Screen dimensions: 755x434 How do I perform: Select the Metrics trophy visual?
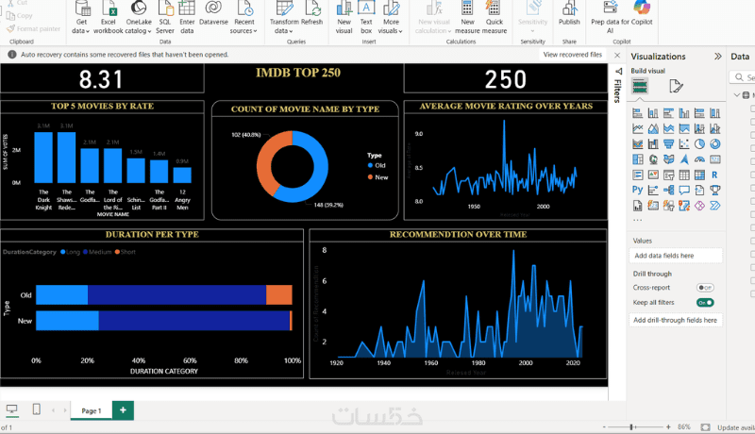click(x=715, y=190)
